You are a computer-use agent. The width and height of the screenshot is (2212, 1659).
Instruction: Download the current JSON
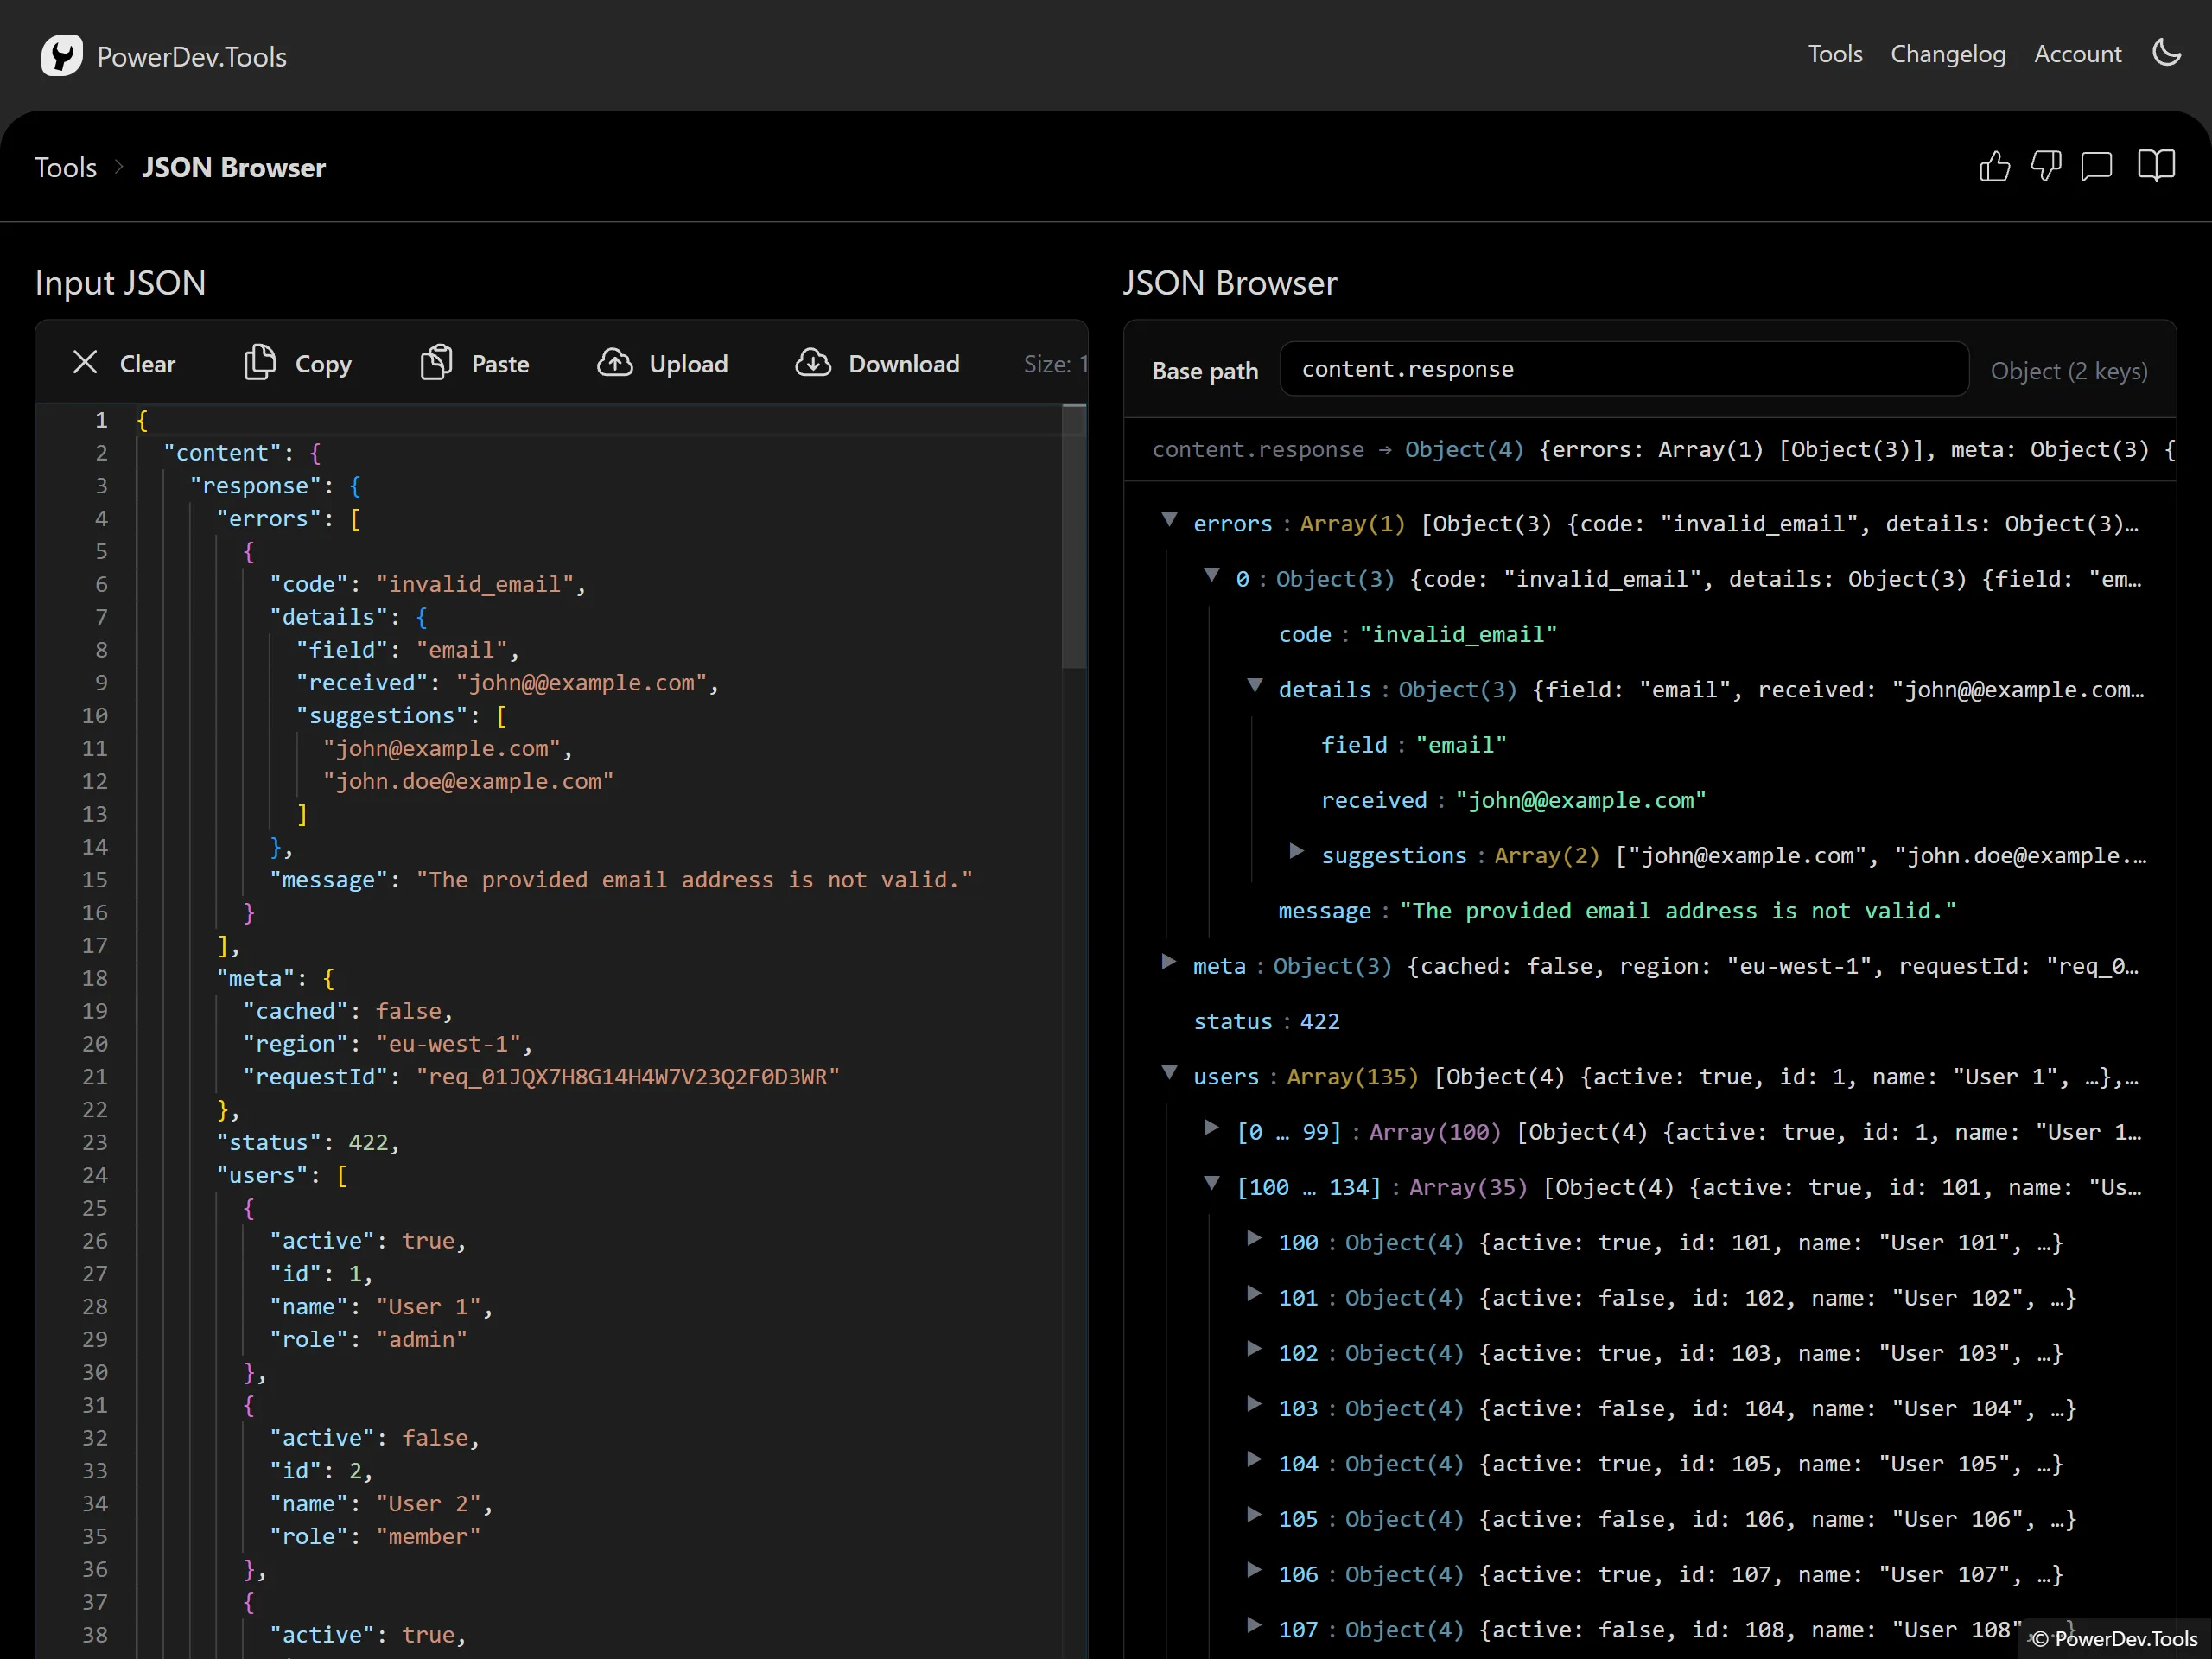point(877,363)
